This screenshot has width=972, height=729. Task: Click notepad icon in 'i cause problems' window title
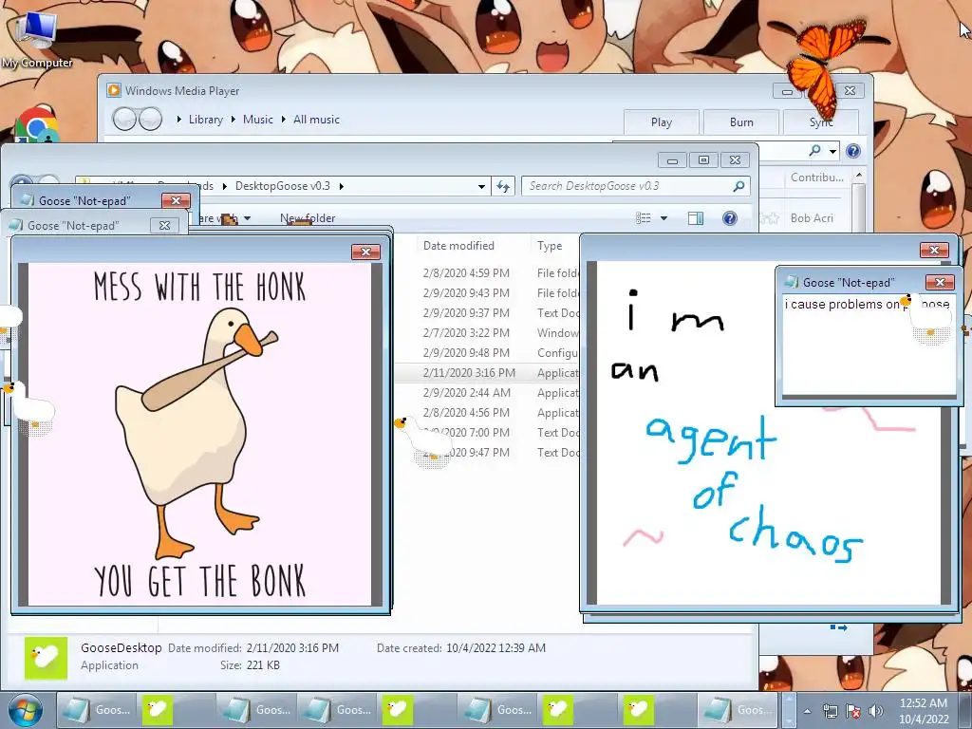tap(791, 282)
